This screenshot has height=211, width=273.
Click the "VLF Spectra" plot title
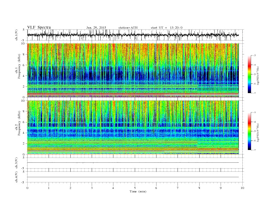point(39,27)
